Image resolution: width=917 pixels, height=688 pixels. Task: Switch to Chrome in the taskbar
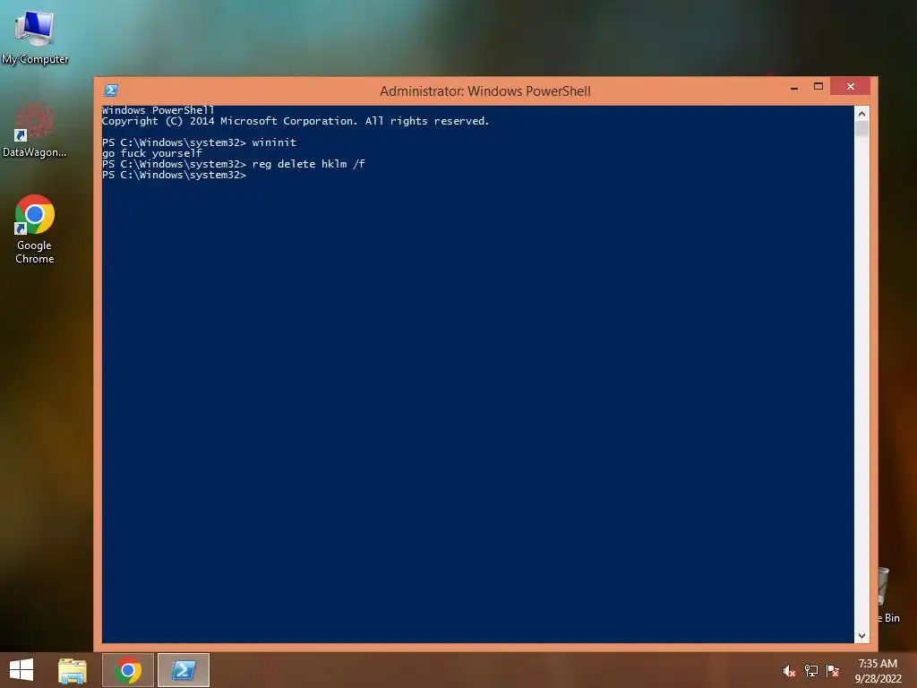pos(128,670)
